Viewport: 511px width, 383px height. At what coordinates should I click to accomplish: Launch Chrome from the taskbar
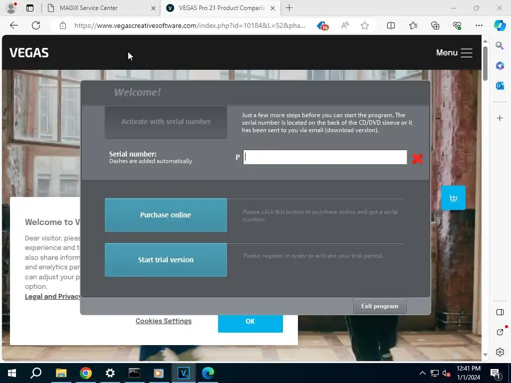click(86, 373)
